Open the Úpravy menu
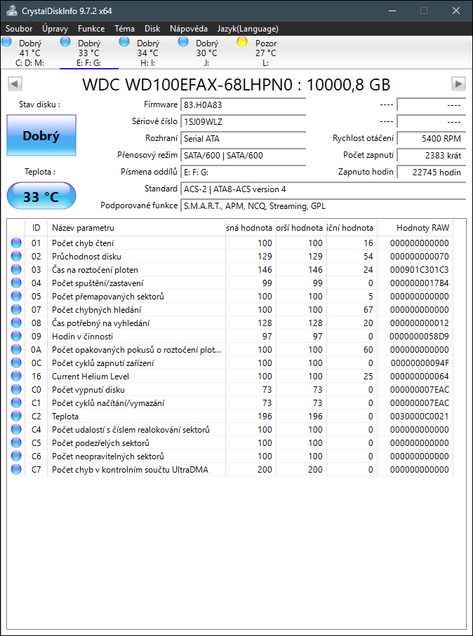Screen dimensions: 473x636 click(55, 29)
